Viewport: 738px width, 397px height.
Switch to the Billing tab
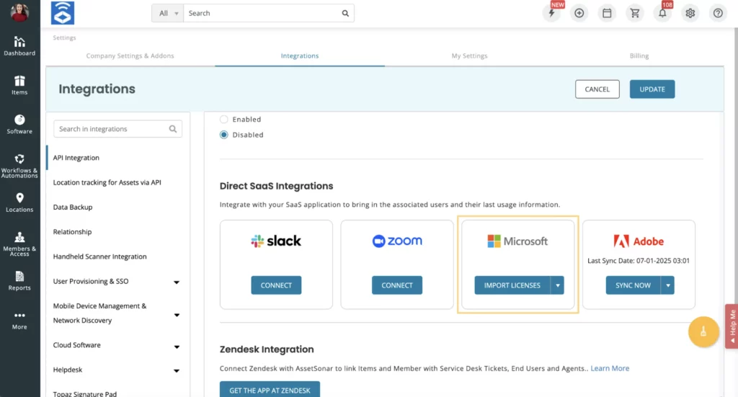639,55
